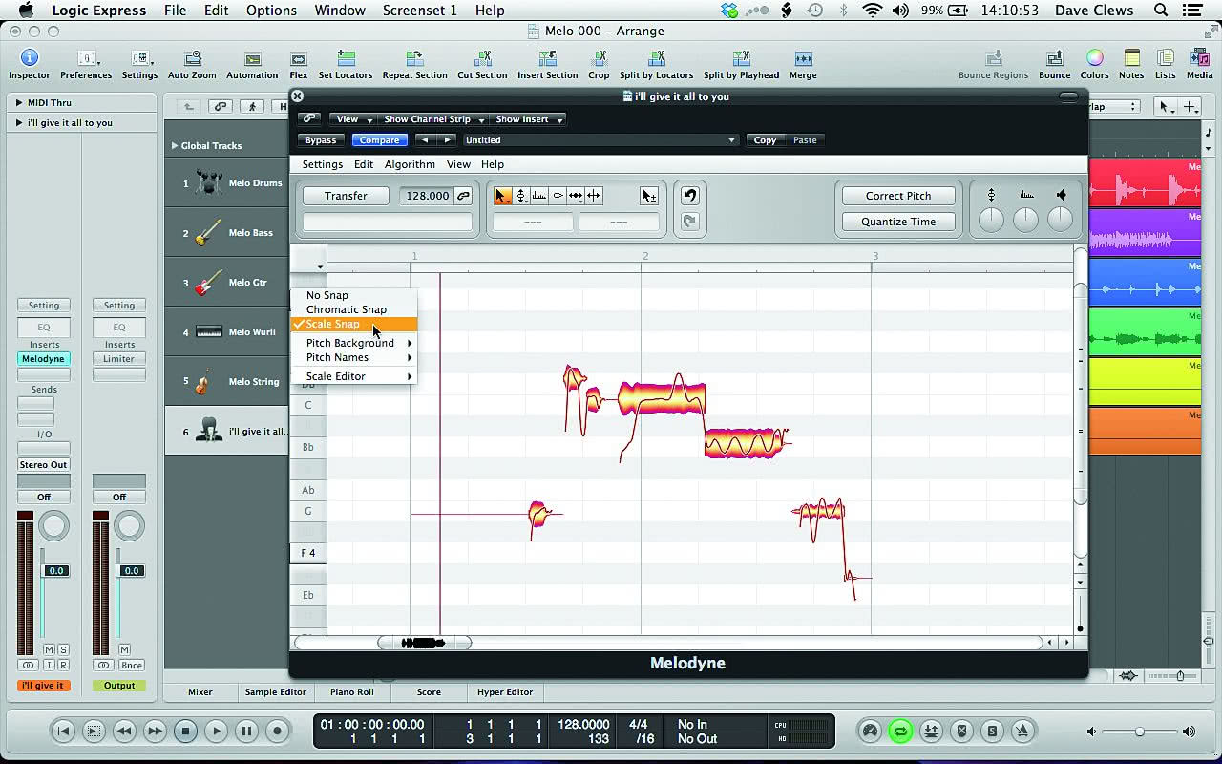This screenshot has width=1222, height=764.
Task: Open Melodyne Algorithm menu
Action: click(410, 164)
